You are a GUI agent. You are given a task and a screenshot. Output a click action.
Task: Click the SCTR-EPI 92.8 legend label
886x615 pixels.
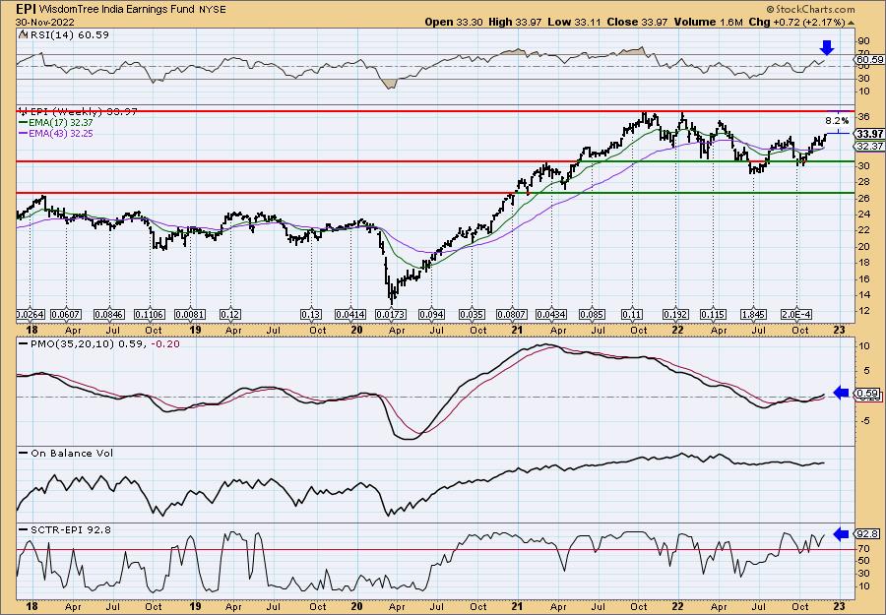click(x=70, y=529)
